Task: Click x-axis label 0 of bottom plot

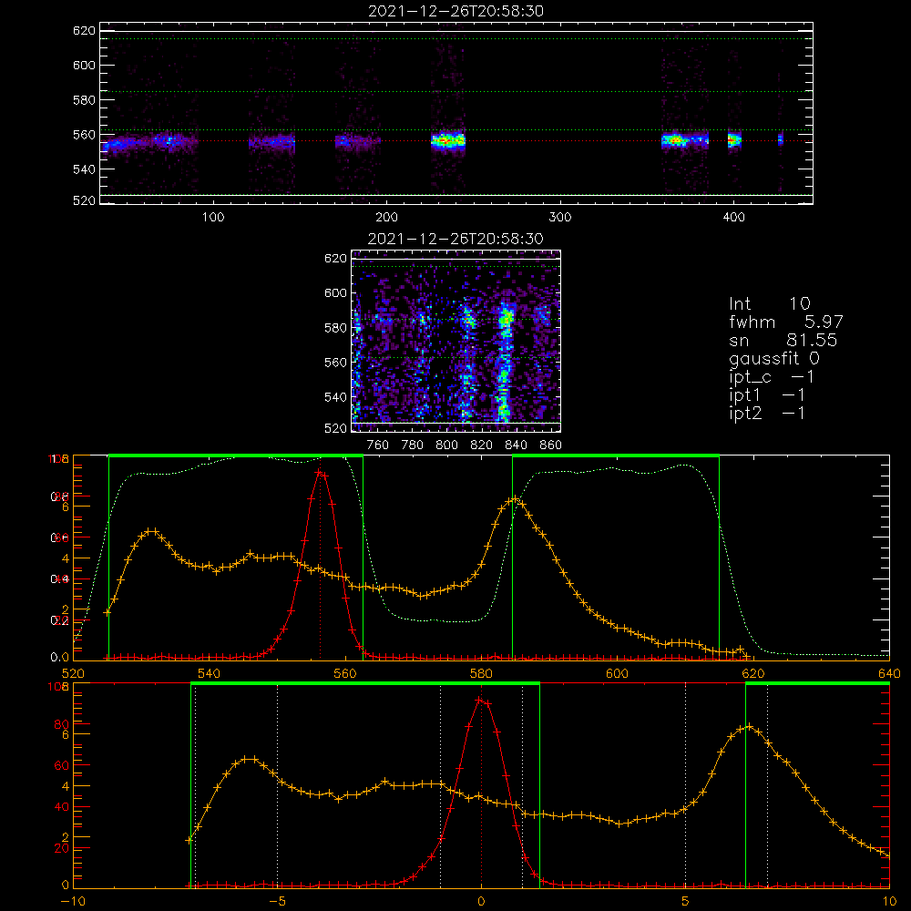Action: [481, 901]
